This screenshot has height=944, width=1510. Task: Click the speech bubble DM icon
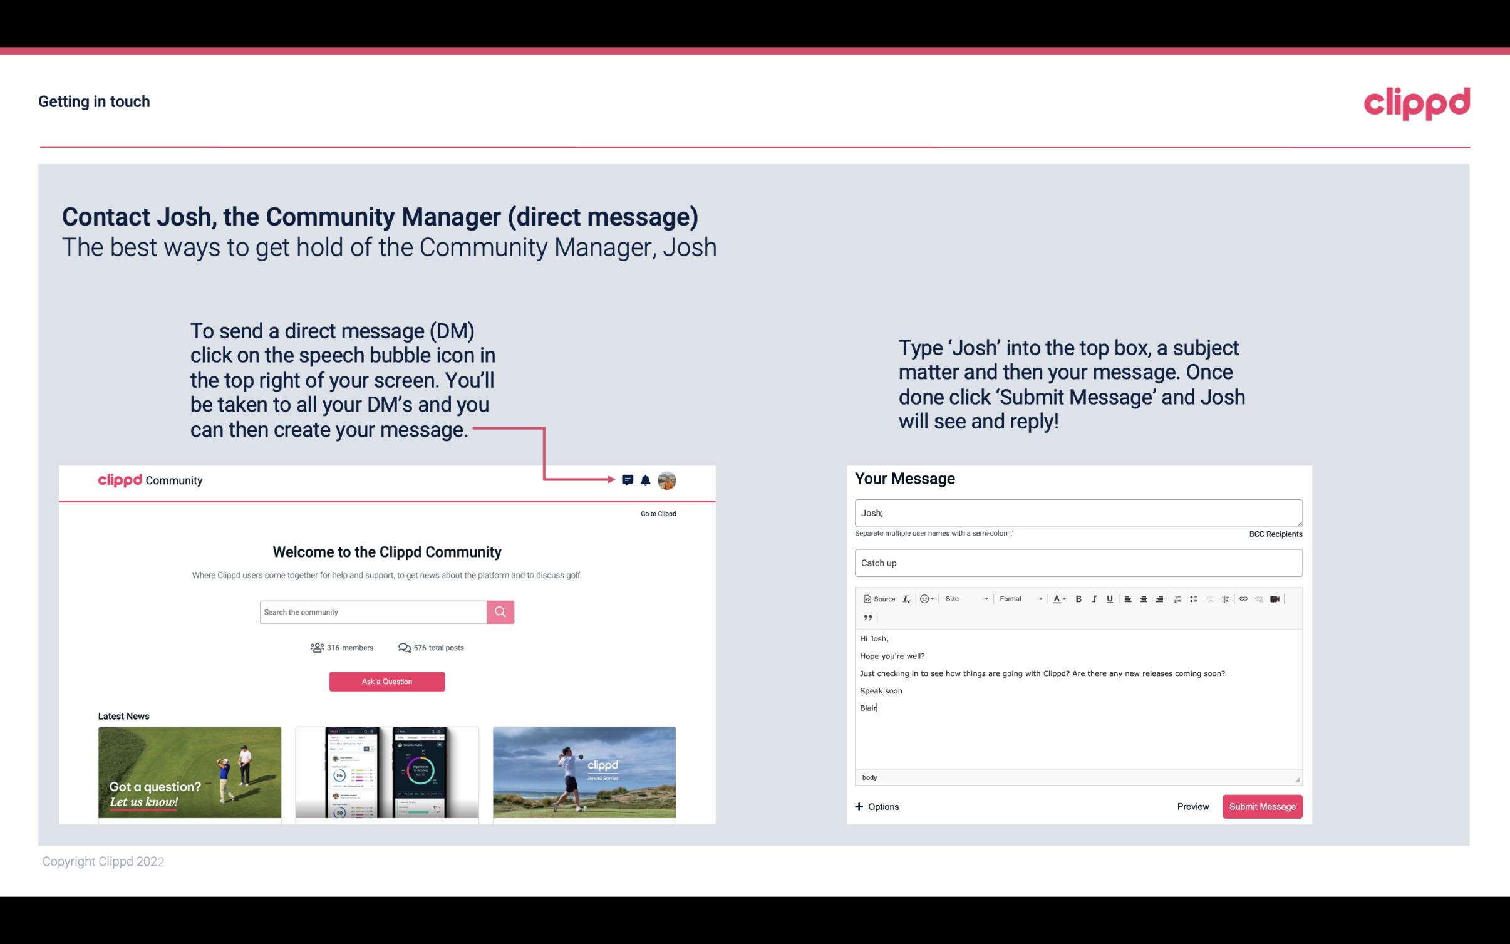pos(628,480)
